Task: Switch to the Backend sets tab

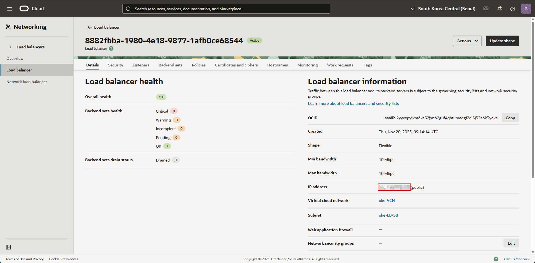Action: (170, 65)
